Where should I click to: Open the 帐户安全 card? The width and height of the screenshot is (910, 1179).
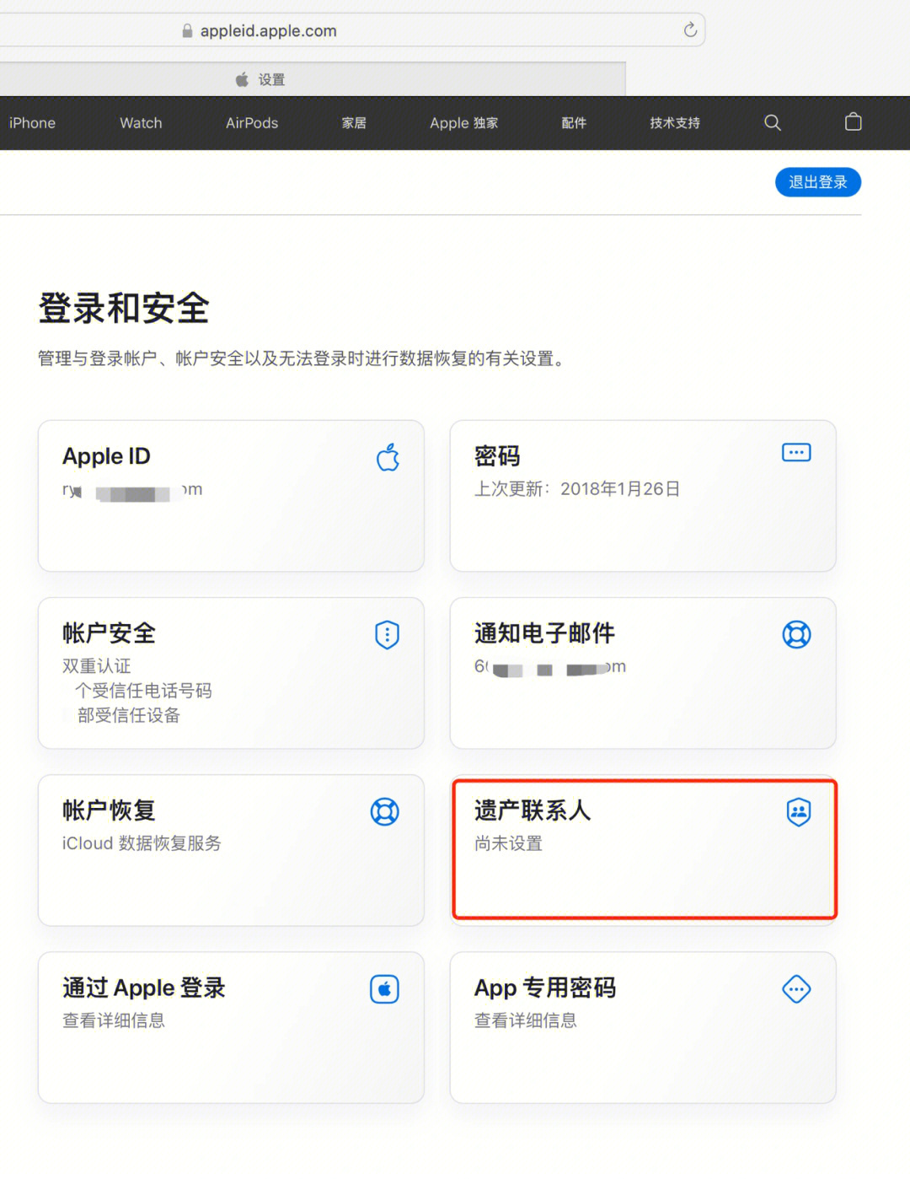point(231,673)
